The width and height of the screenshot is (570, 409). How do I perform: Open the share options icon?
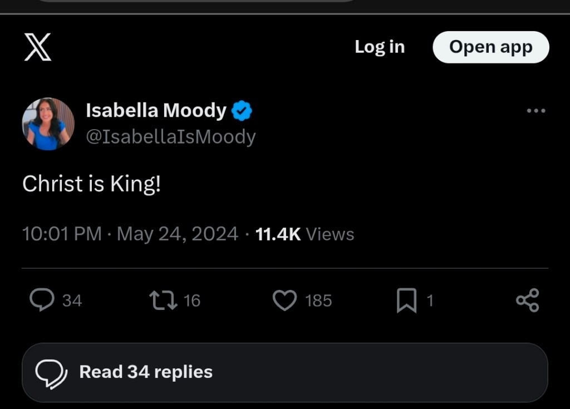(527, 300)
